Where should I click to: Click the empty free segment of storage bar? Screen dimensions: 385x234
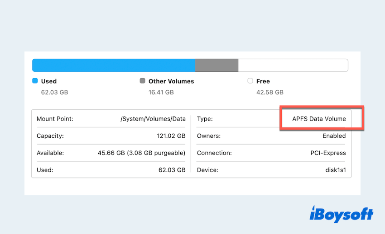(x=293, y=65)
